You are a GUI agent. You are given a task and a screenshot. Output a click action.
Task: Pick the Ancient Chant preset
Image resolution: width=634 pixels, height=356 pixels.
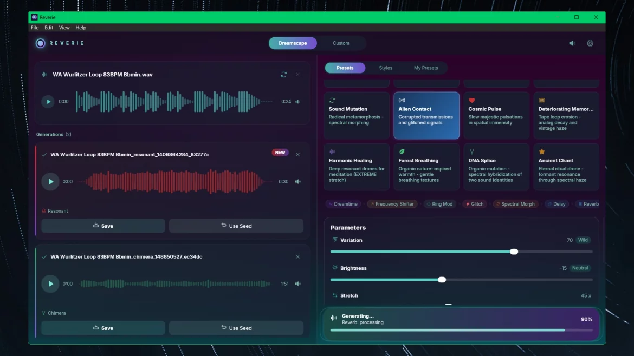click(x=566, y=167)
